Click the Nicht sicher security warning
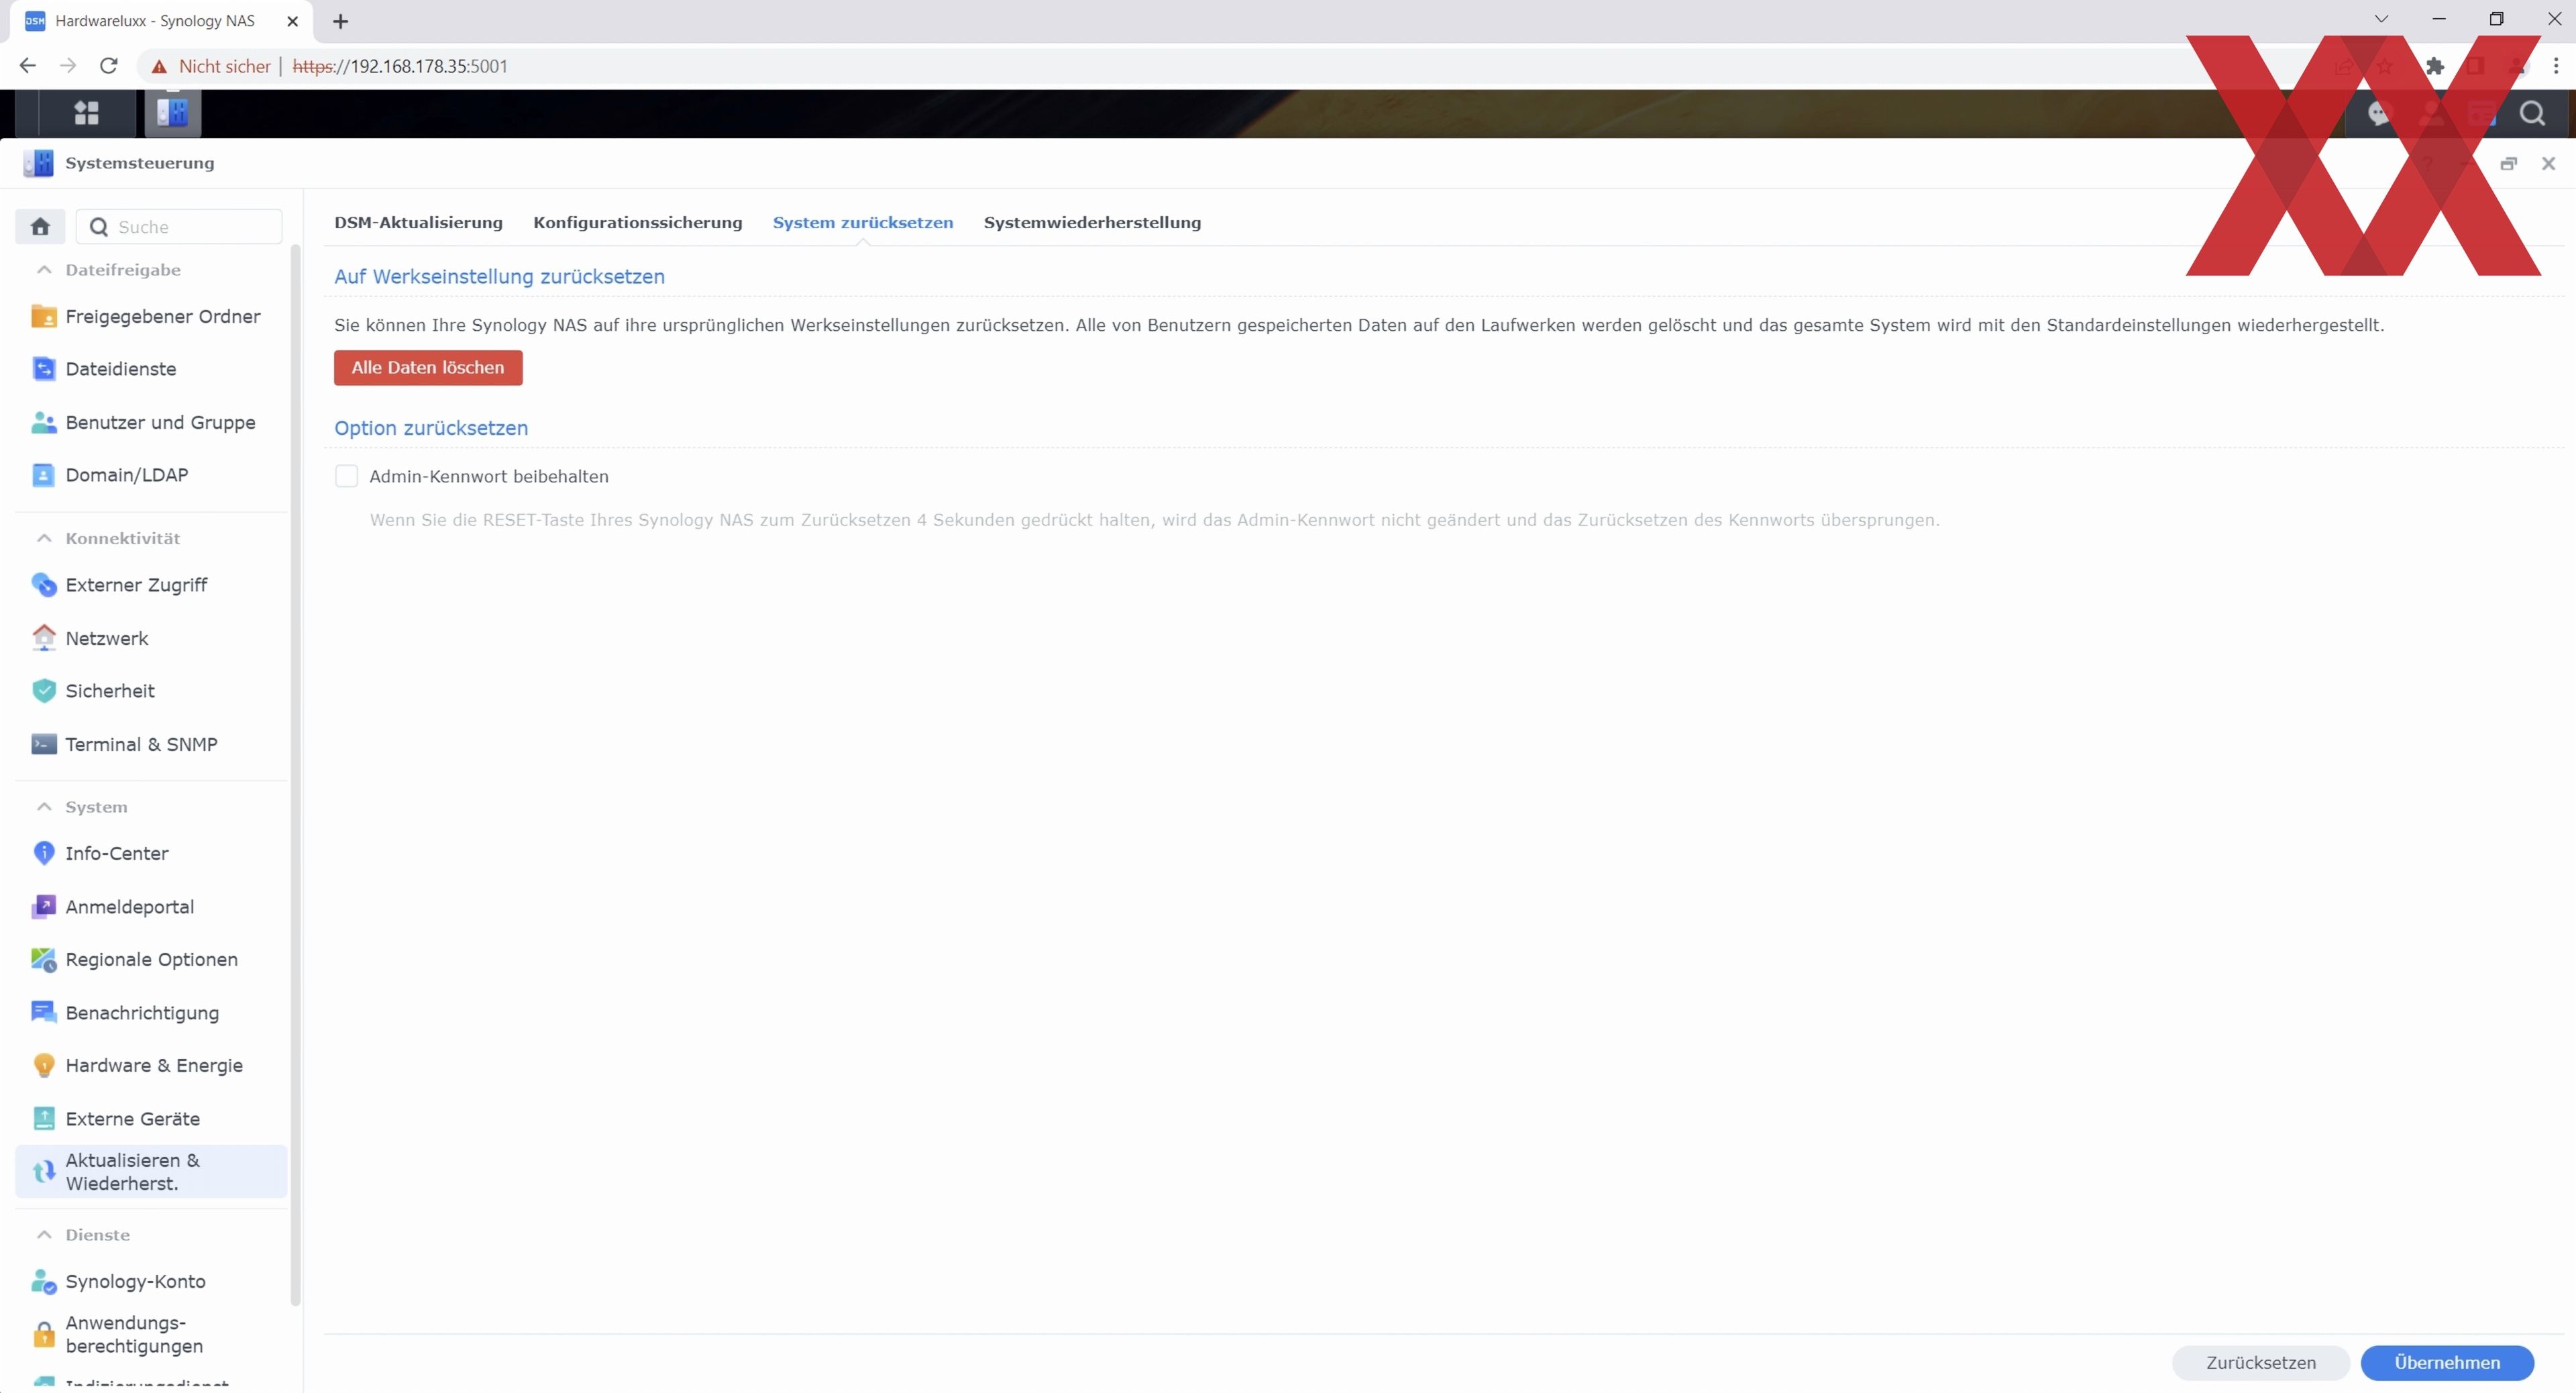Image resolution: width=2576 pixels, height=1393 pixels. tap(211, 66)
